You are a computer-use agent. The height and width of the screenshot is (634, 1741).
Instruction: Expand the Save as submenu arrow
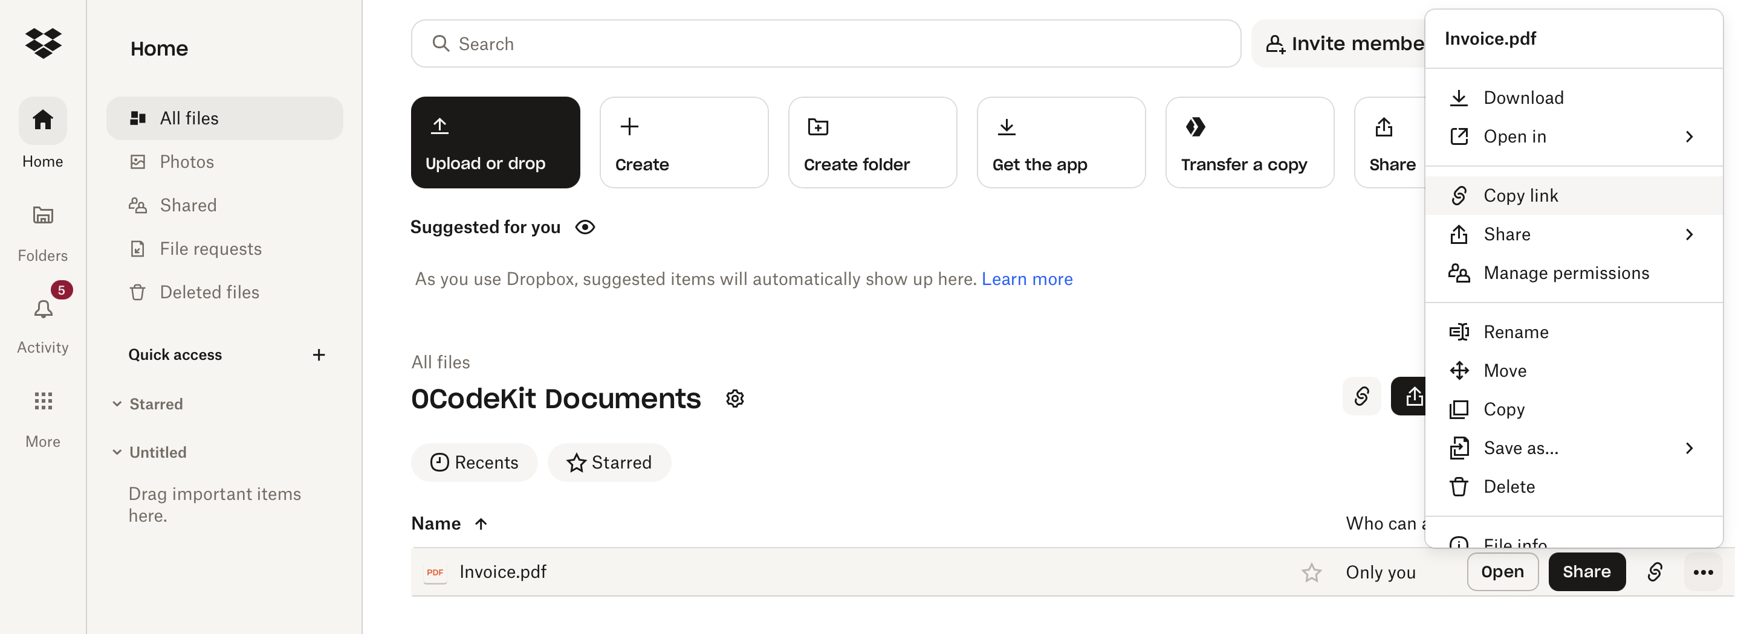click(x=1688, y=448)
